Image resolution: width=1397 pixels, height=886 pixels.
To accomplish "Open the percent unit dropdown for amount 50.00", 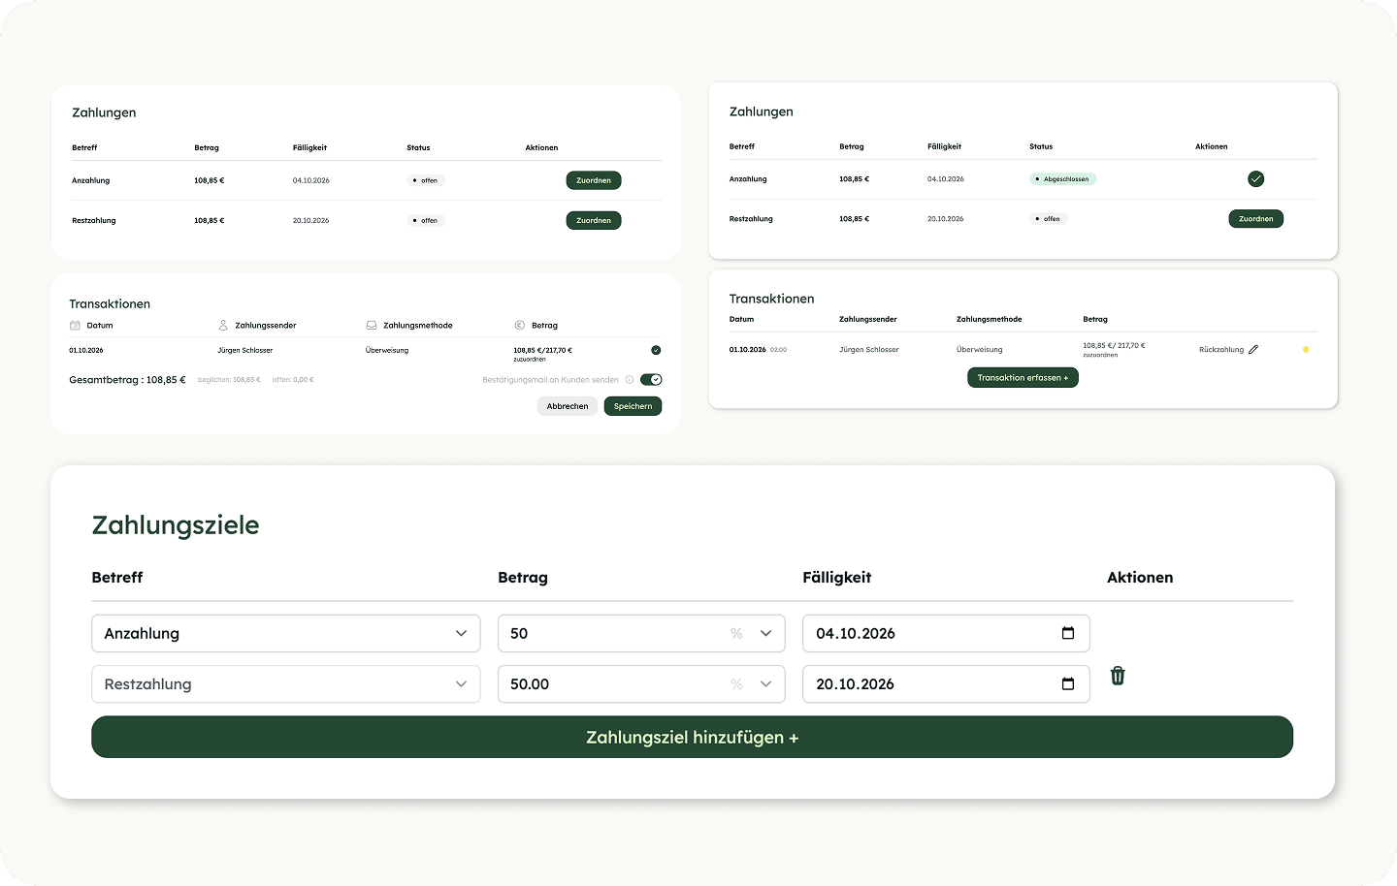I will point(764,683).
